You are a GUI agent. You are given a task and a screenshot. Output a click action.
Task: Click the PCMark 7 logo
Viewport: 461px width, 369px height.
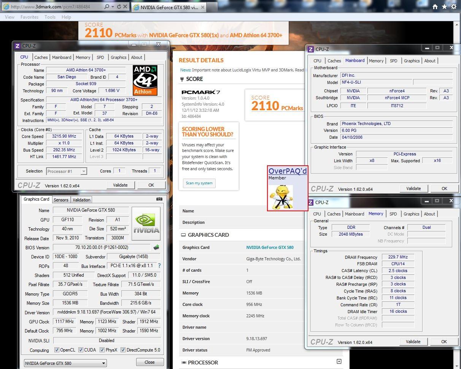coord(201,92)
